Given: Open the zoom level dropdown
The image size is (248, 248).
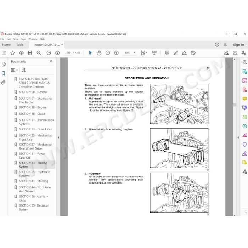Looking at the screenshot, I should [x=135, y=53].
